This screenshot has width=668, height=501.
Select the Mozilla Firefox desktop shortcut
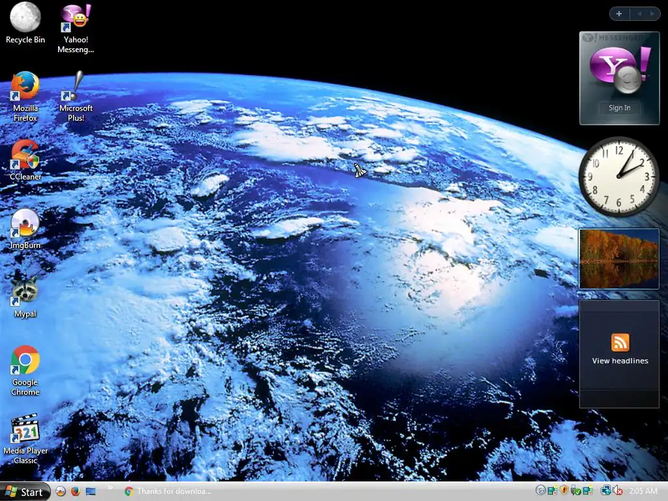coord(25,97)
